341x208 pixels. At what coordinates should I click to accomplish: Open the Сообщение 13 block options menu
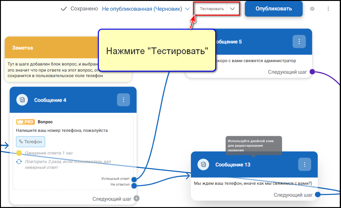(304, 164)
